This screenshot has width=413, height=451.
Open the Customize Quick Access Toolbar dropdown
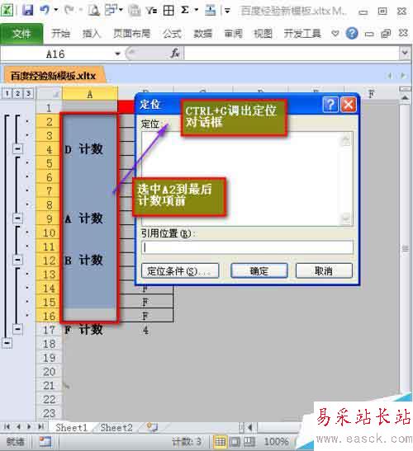227,11
